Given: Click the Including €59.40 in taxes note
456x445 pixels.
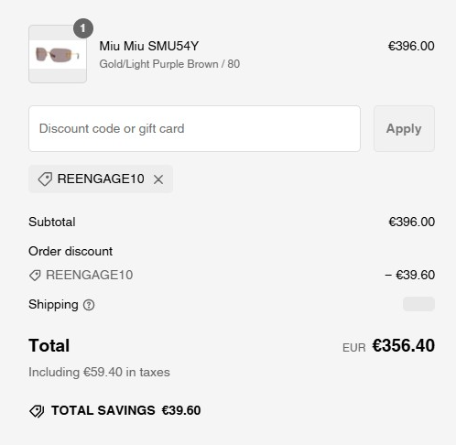Looking at the screenshot, I should [99, 373].
